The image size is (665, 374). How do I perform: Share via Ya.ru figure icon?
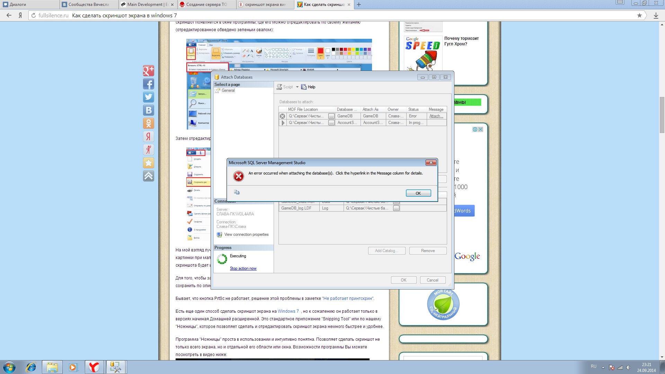pos(149,150)
